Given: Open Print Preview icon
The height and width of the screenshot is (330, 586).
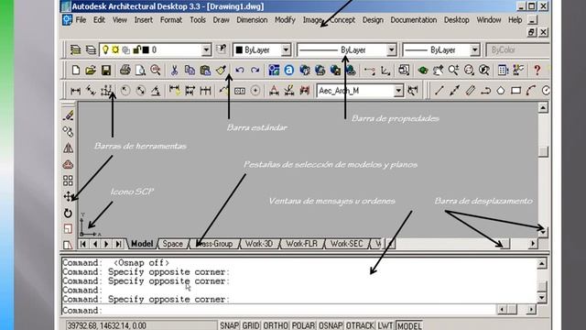Looking at the screenshot, I should (x=140, y=70).
